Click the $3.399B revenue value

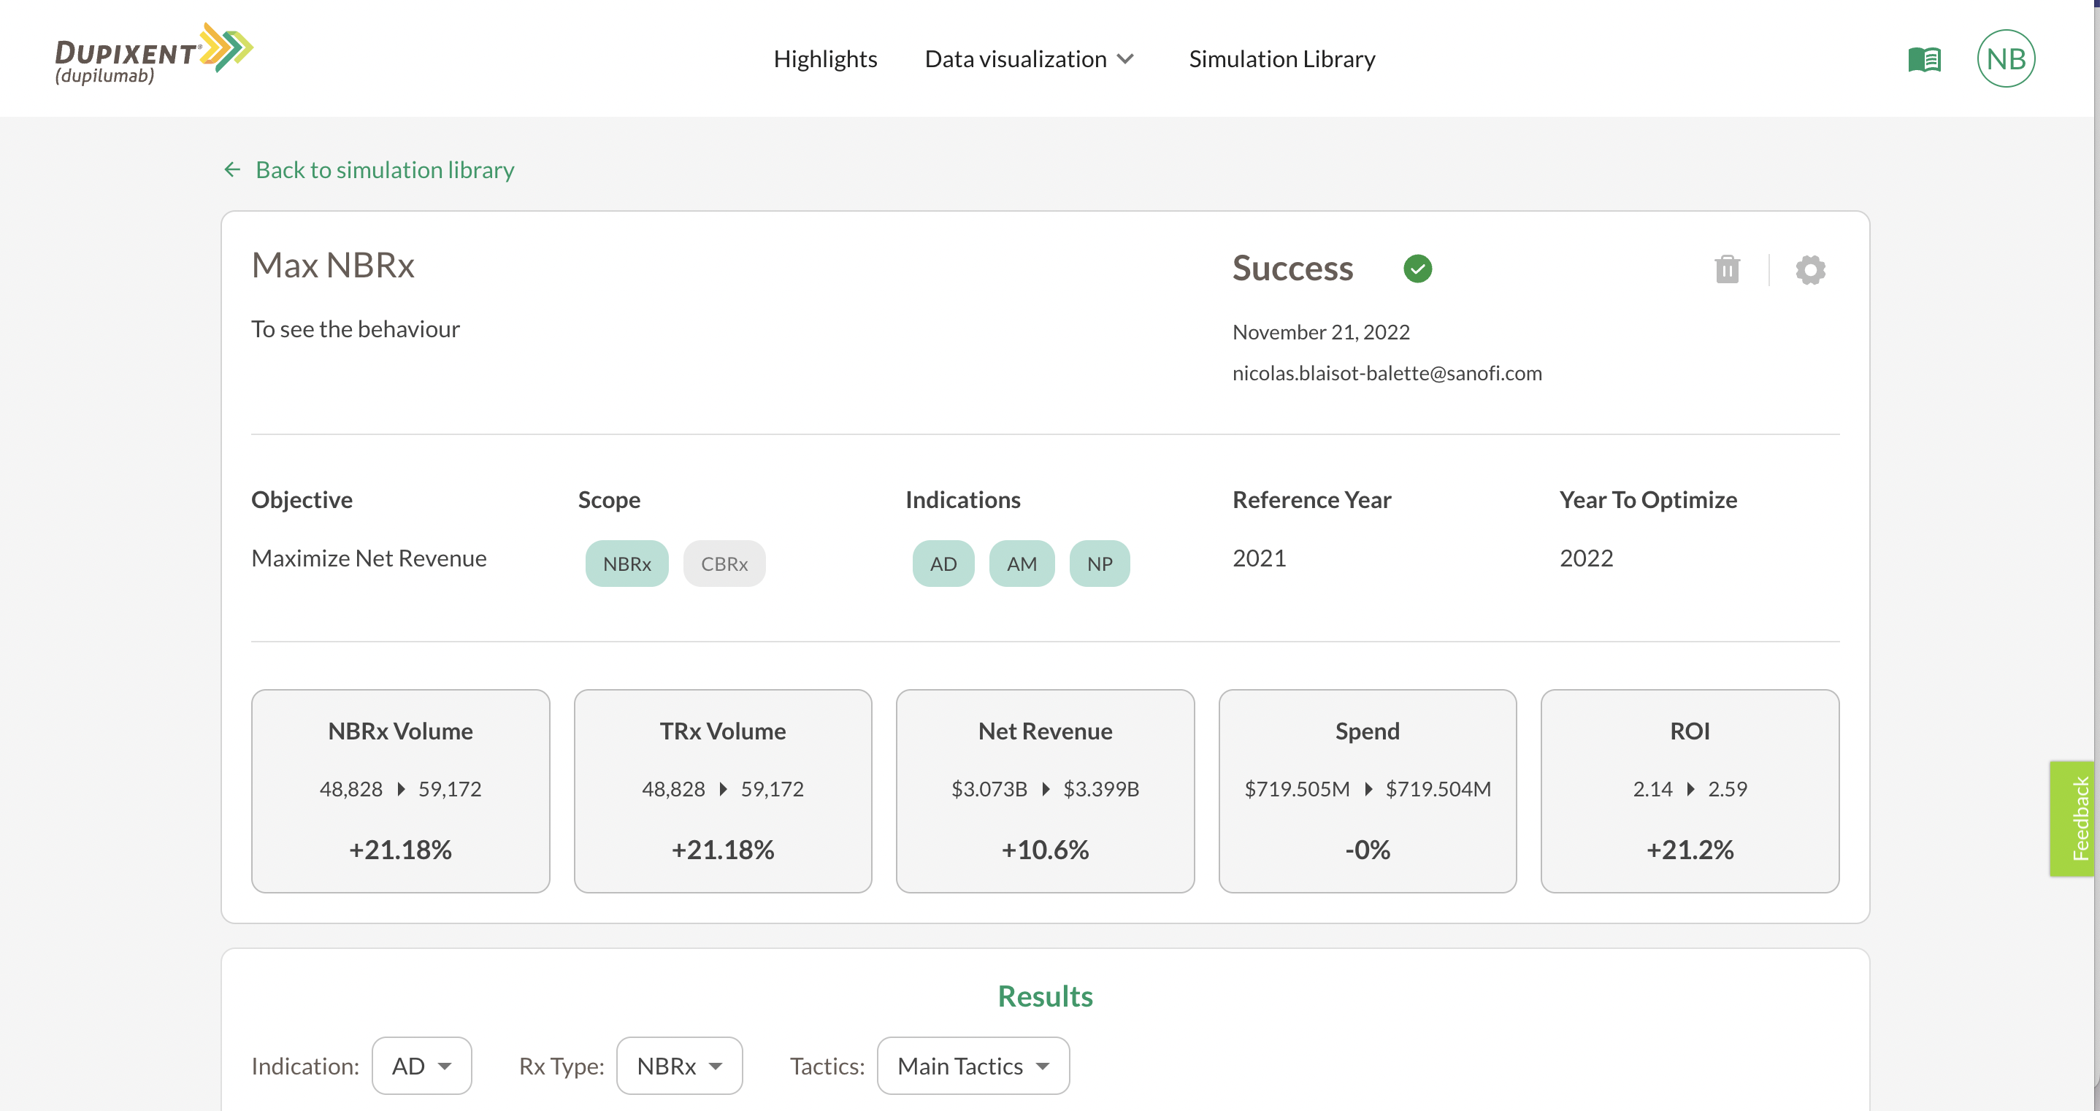(x=1100, y=788)
